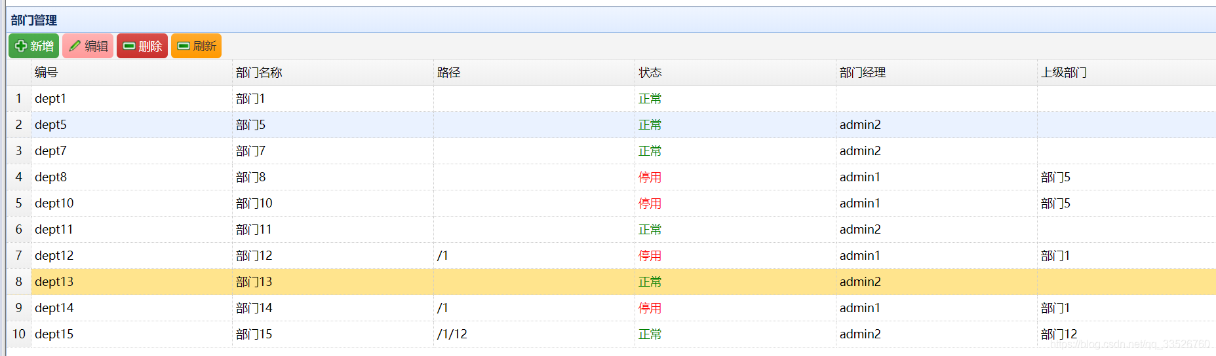
Task: Click the 部门管理 panel title
Action: click(34, 20)
